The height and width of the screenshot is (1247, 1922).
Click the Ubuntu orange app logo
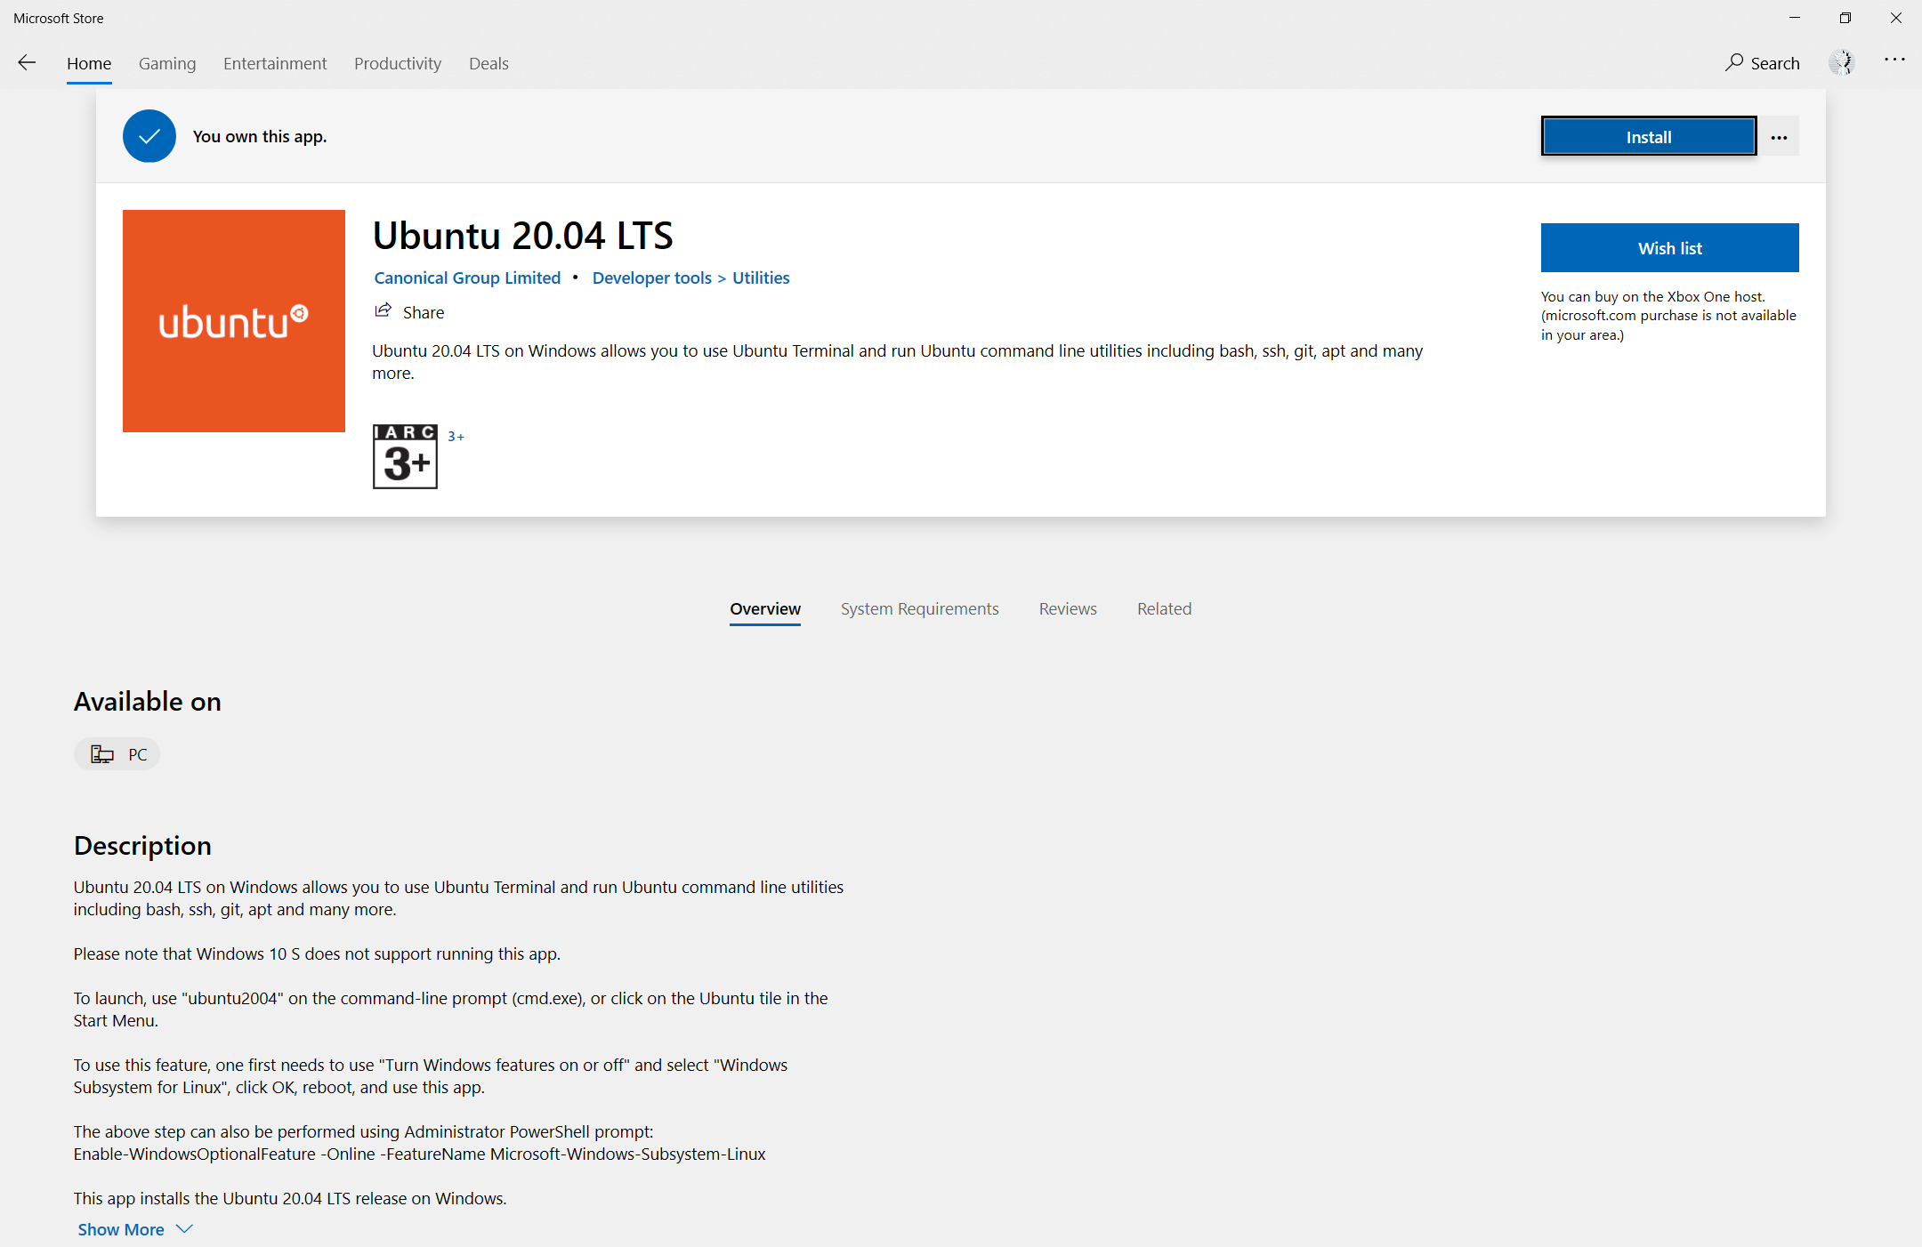234,321
